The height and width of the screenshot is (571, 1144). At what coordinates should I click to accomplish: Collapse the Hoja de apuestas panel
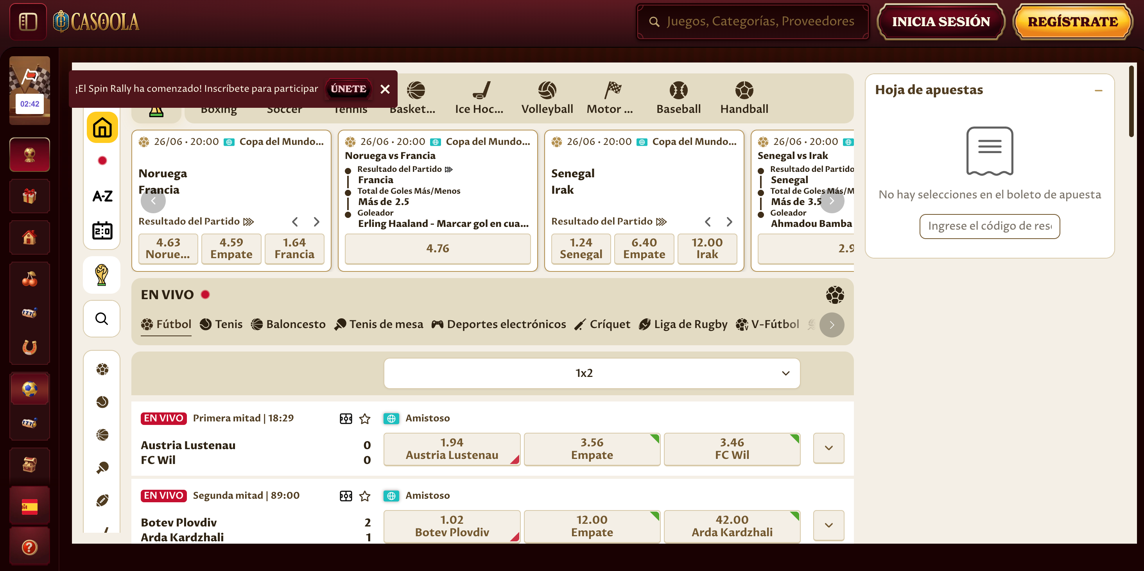pyautogui.click(x=1099, y=91)
